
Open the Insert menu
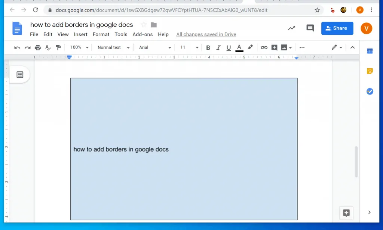click(80, 34)
